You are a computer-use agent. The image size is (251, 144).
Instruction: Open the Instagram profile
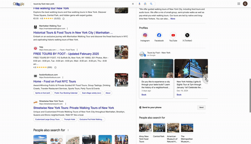click(145, 35)
